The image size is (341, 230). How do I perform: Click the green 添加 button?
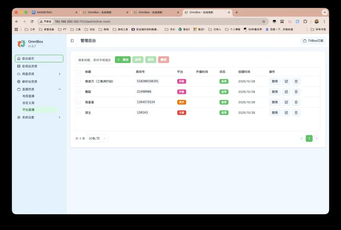(123, 60)
